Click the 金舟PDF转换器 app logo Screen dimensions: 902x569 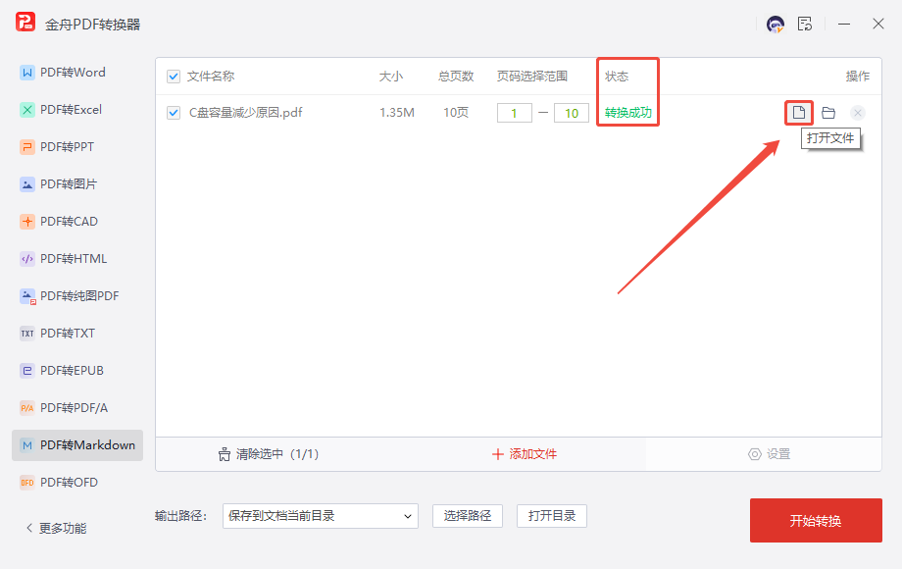25,22
